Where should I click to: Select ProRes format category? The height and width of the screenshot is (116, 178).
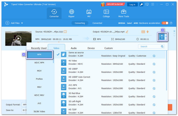coord(39,79)
